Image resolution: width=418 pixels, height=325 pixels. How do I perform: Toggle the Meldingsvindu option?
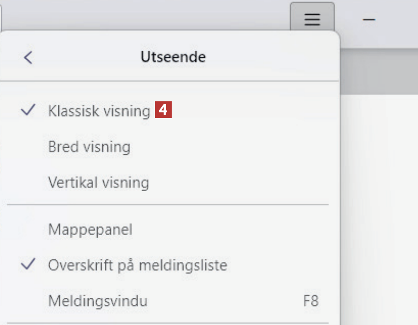click(98, 301)
